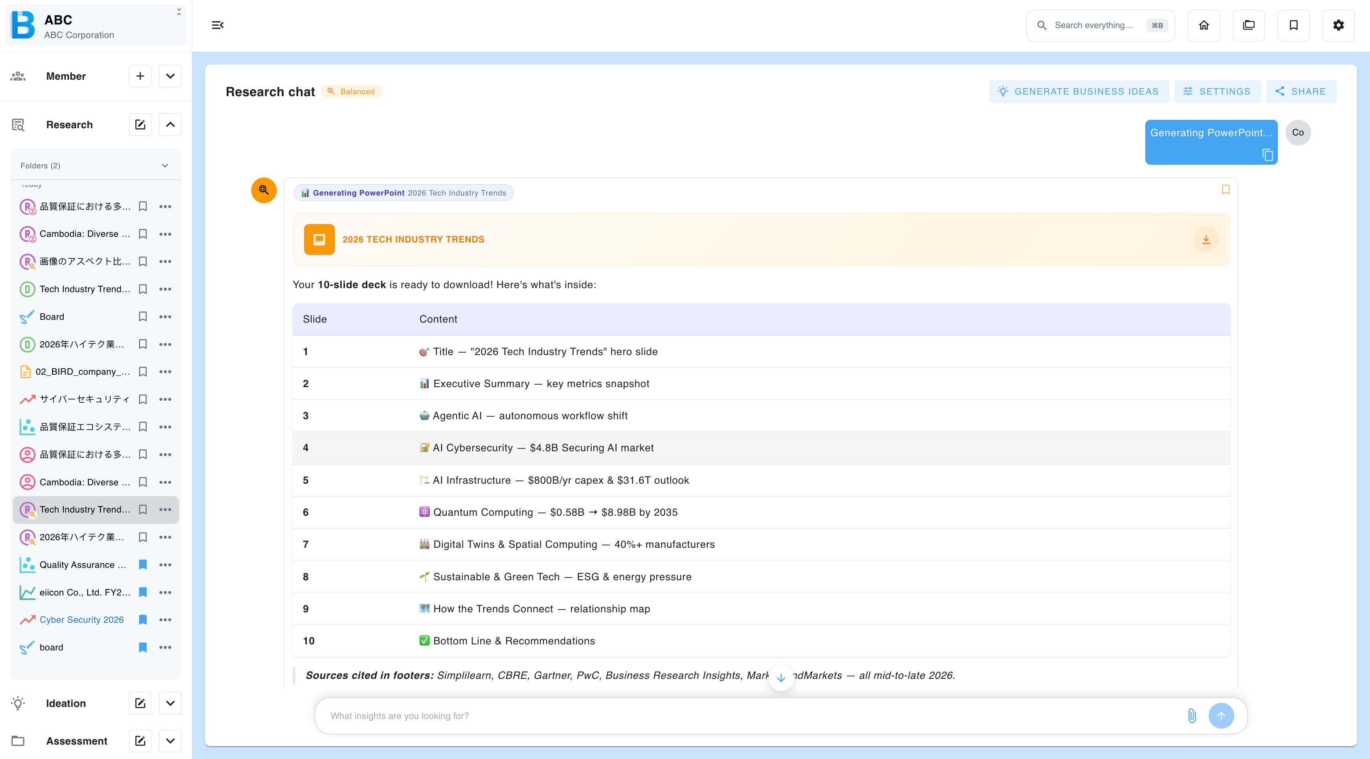Screen dimensions: 1370x759
Task: Click the orange research assistant avatar
Action: tap(264, 190)
